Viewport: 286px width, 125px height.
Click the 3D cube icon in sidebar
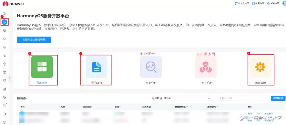[x=5, y=64]
